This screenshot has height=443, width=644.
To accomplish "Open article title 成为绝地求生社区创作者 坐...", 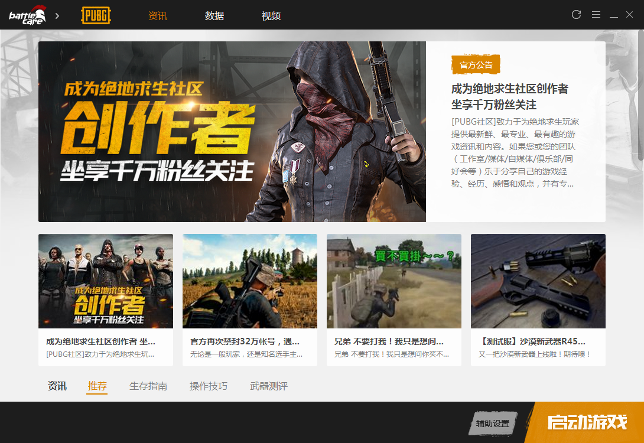I will (x=100, y=341).
